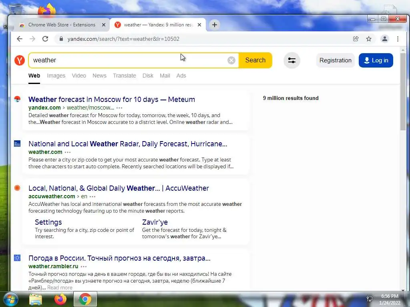This screenshot has width=410, height=307.
Task: Open the Disk service
Action: (x=148, y=76)
